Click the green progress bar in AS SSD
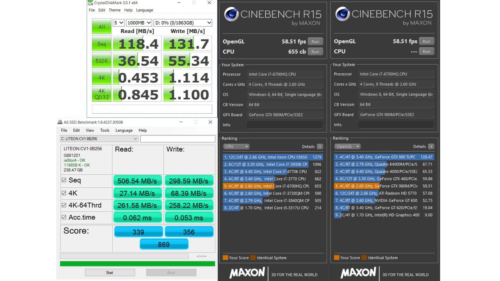The height and width of the screenshot is (281, 500). 137,264
